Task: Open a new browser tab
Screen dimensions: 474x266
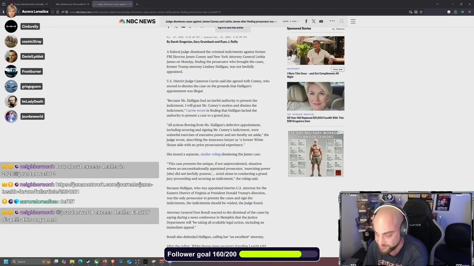Action: (x=137, y=4)
